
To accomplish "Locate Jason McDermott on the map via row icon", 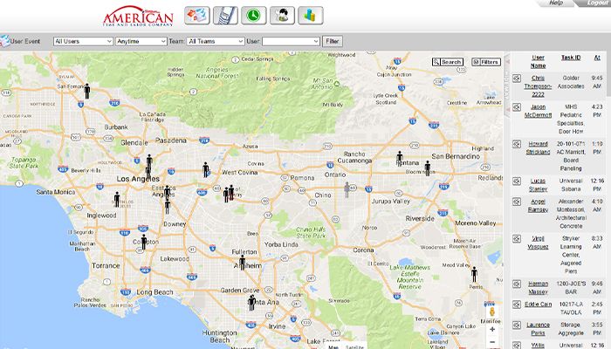I will click(x=517, y=107).
